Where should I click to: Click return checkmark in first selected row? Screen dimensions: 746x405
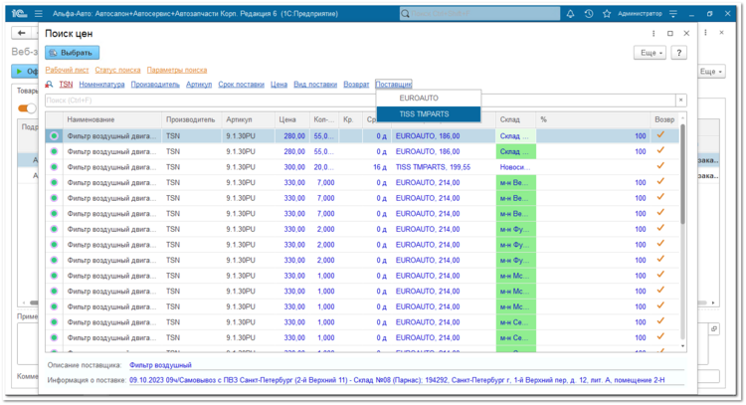point(660,135)
